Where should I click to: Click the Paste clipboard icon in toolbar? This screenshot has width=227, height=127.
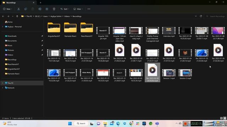[33, 9]
